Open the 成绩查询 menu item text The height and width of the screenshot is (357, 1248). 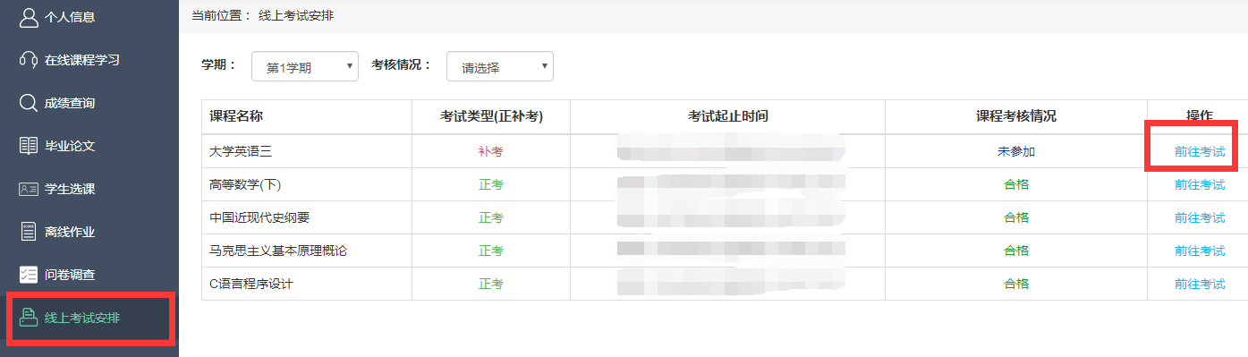coord(70,103)
